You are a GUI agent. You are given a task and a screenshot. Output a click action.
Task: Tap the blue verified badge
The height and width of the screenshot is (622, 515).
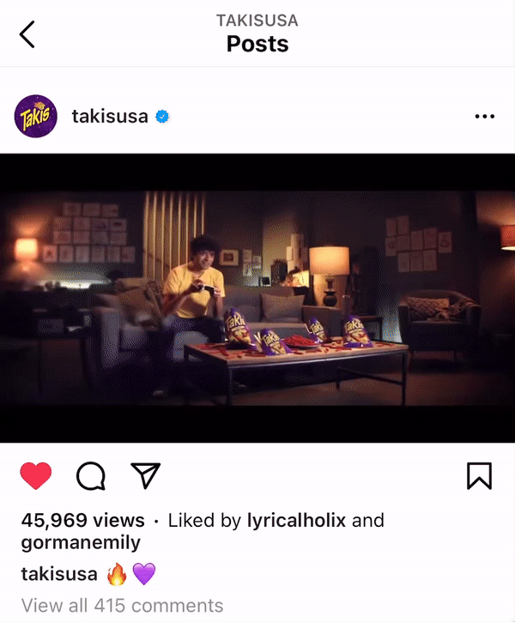pyautogui.click(x=162, y=117)
